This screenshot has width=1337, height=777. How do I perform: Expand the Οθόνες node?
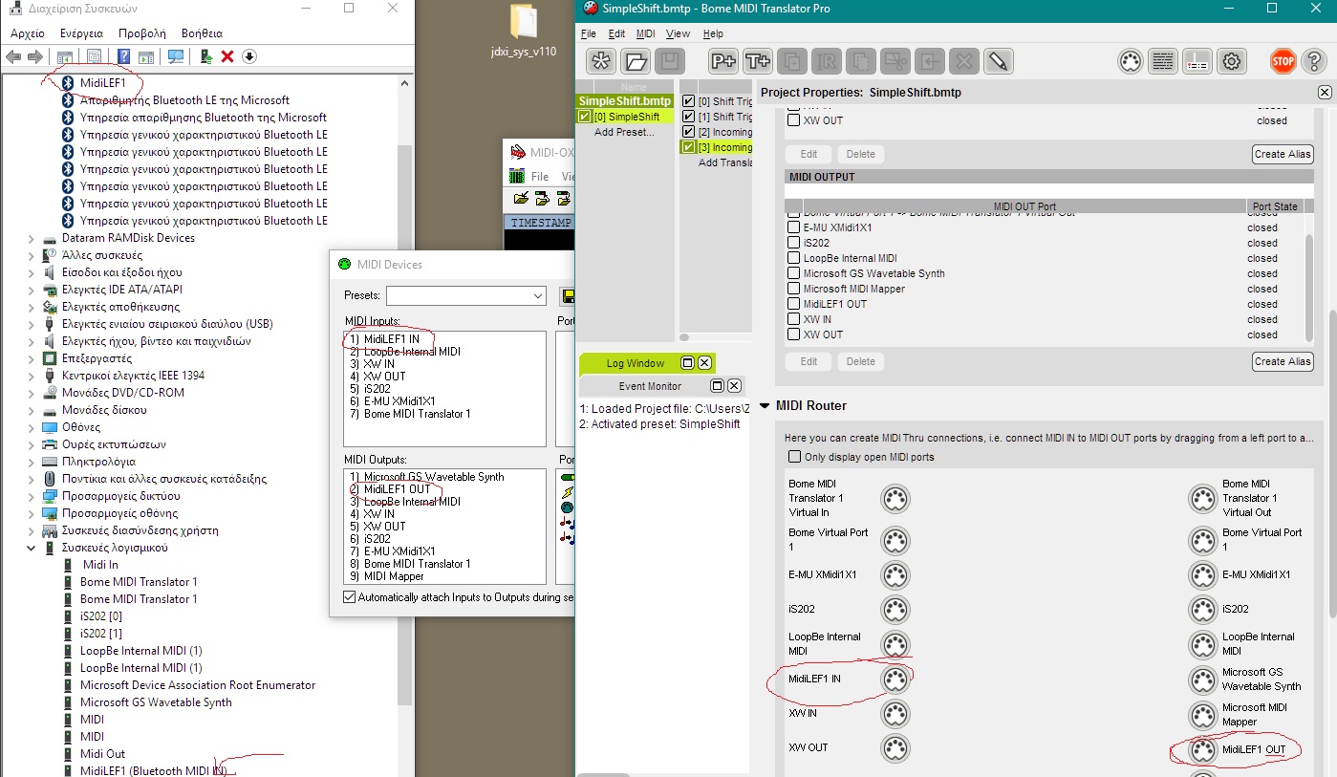31,427
